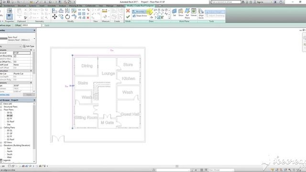
Task: Toggle the Lock checkbox in options bar
Action: tap(44, 25)
